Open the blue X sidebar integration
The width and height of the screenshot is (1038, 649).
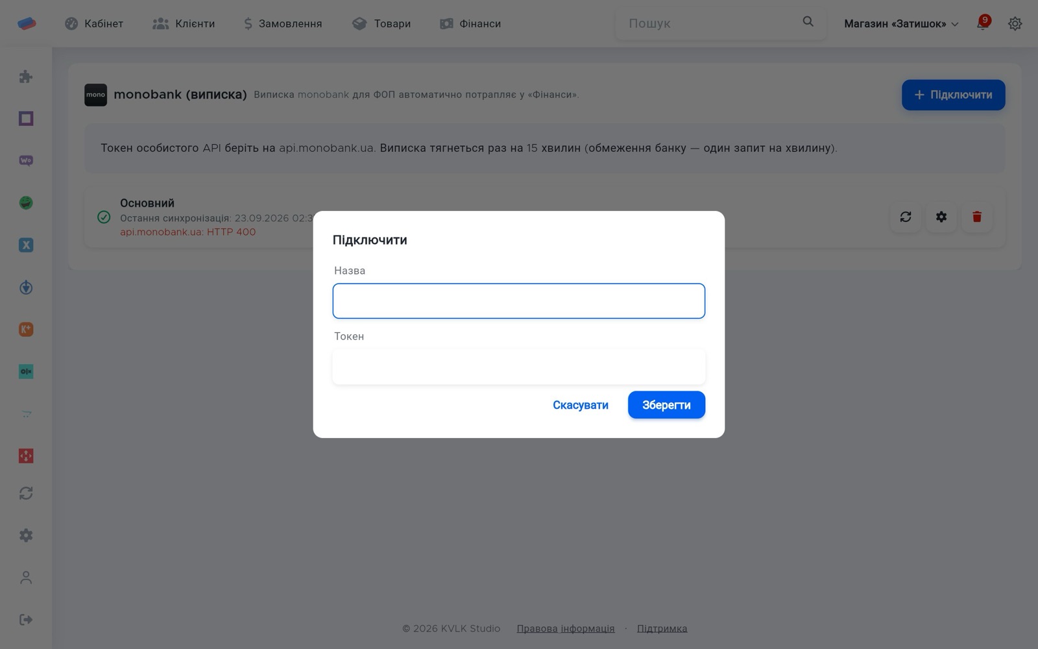click(26, 245)
